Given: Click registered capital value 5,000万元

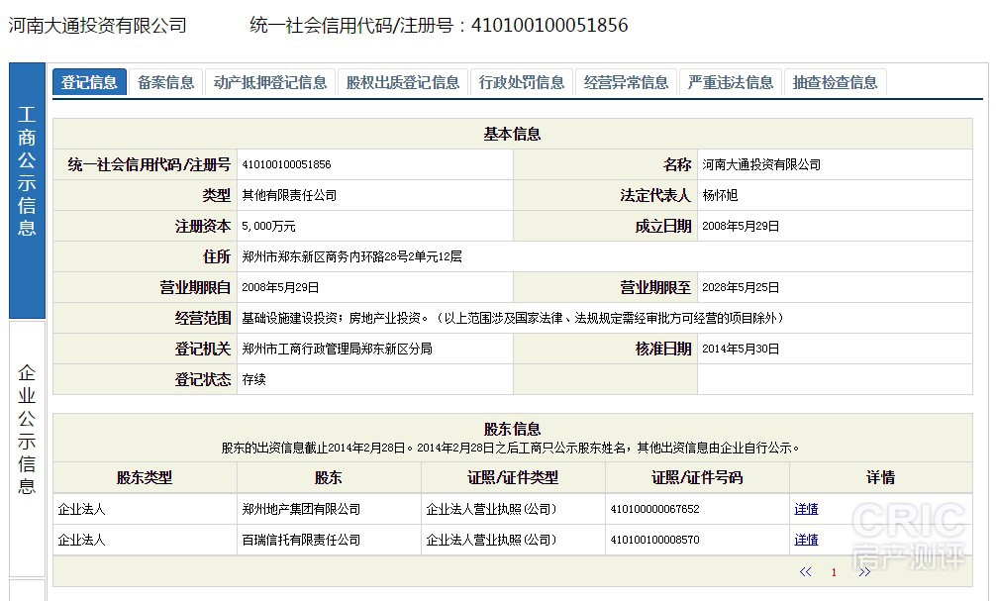Looking at the screenshot, I should [268, 226].
